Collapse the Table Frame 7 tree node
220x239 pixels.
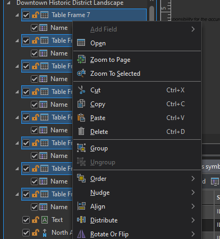[x=17, y=15]
